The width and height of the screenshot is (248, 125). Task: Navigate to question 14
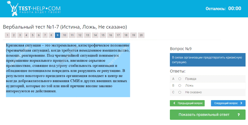(x=95, y=35)
